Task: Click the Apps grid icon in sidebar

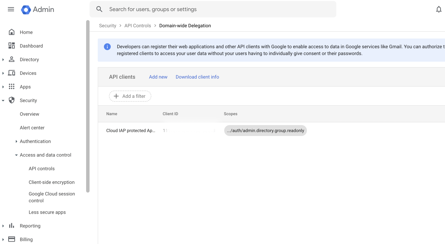Action: coord(12,87)
